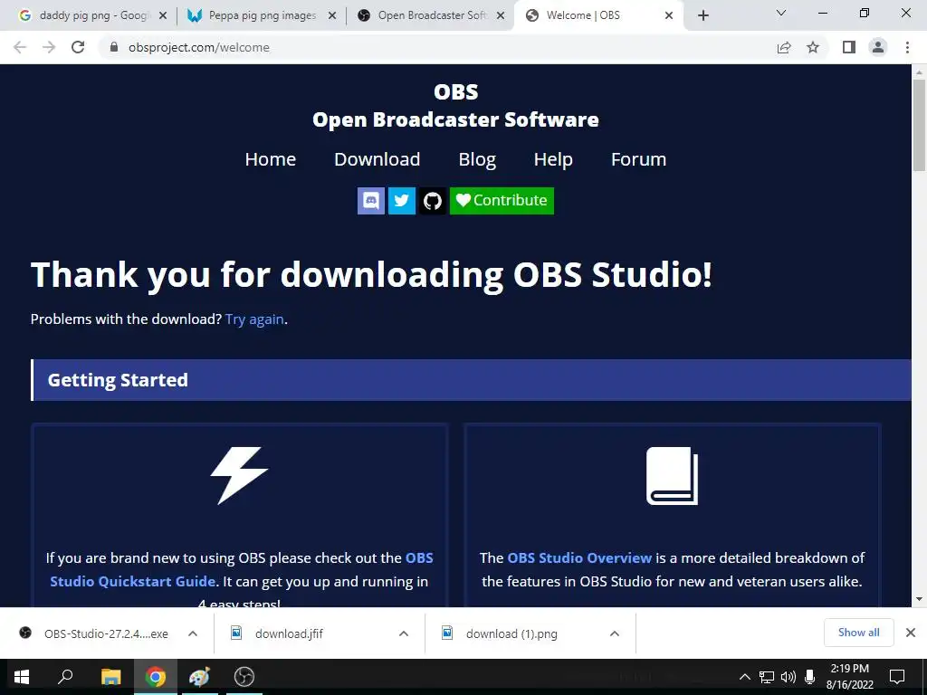
Task: Open the Discord icon link
Action: (370, 201)
